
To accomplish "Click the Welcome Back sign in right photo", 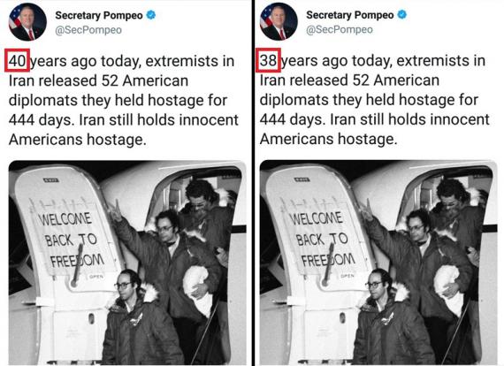I will click(320, 239).
